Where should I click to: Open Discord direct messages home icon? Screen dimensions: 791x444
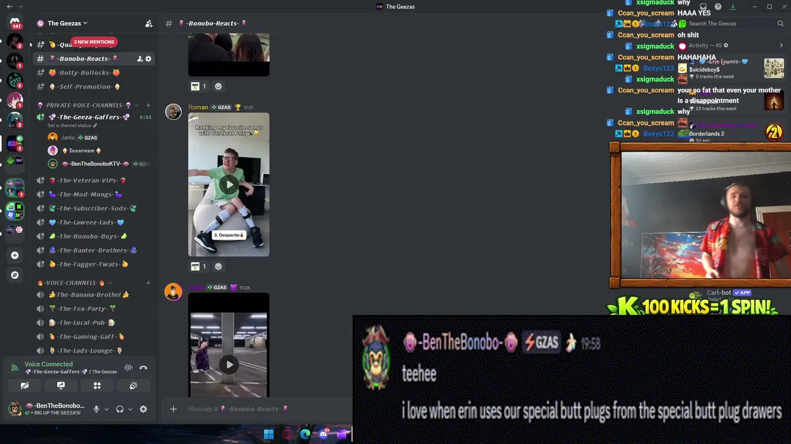coord(15,22)
